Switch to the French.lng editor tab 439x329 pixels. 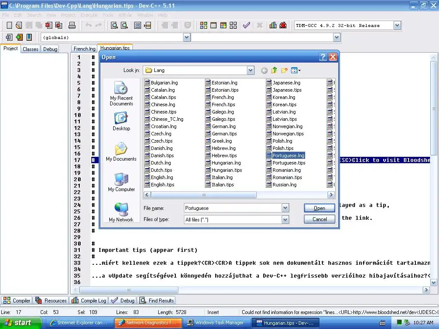[x=84, y=49]
